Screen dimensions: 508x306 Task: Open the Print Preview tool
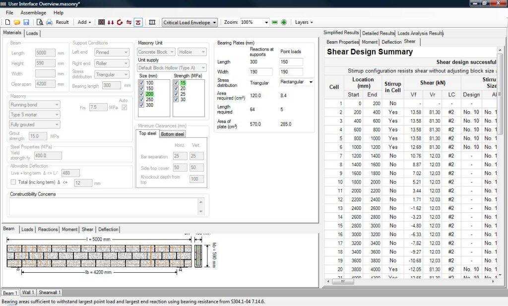(40, 22)
